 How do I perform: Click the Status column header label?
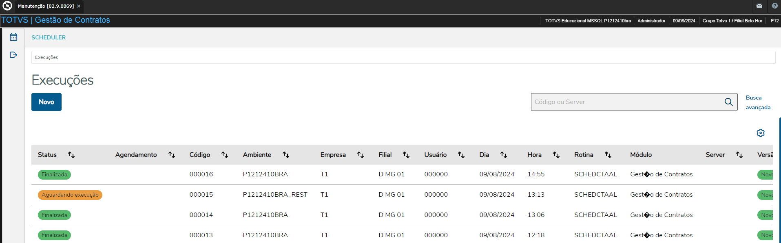click(x=47, y=155)
